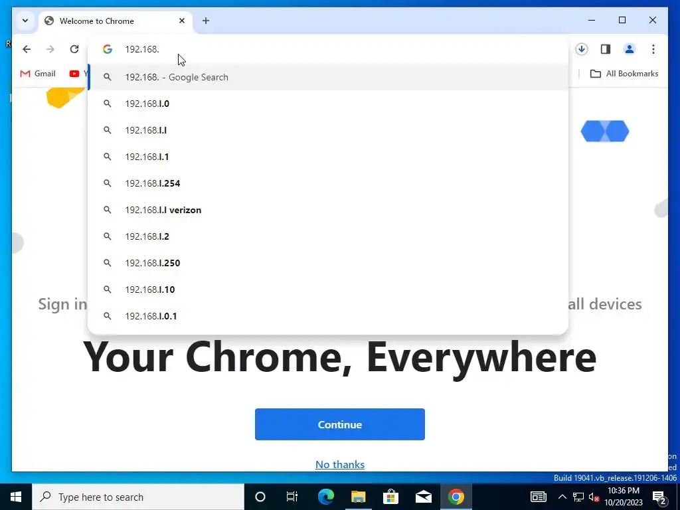Screen dimensions: 680x510
Task: Open the Windows Start menu
Action: [x=16, y=497]
